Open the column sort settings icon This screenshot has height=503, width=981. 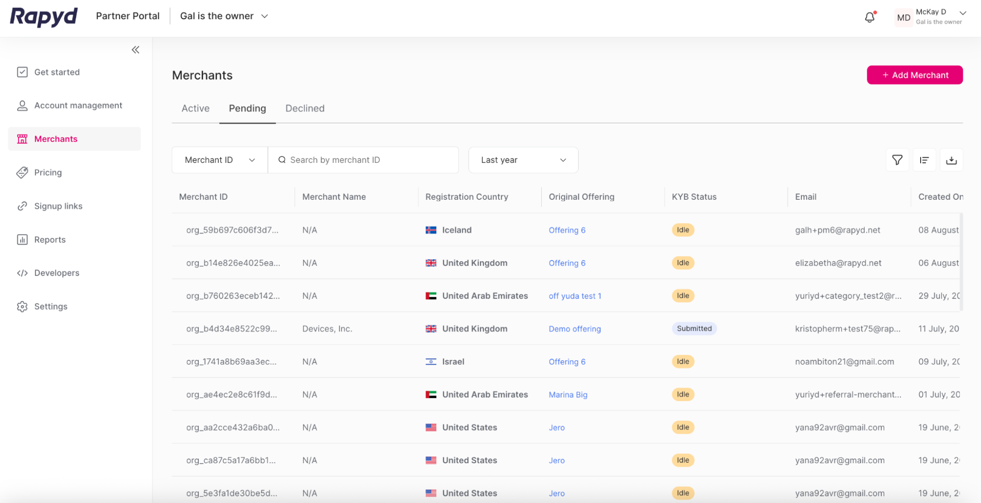click(924, 160)
